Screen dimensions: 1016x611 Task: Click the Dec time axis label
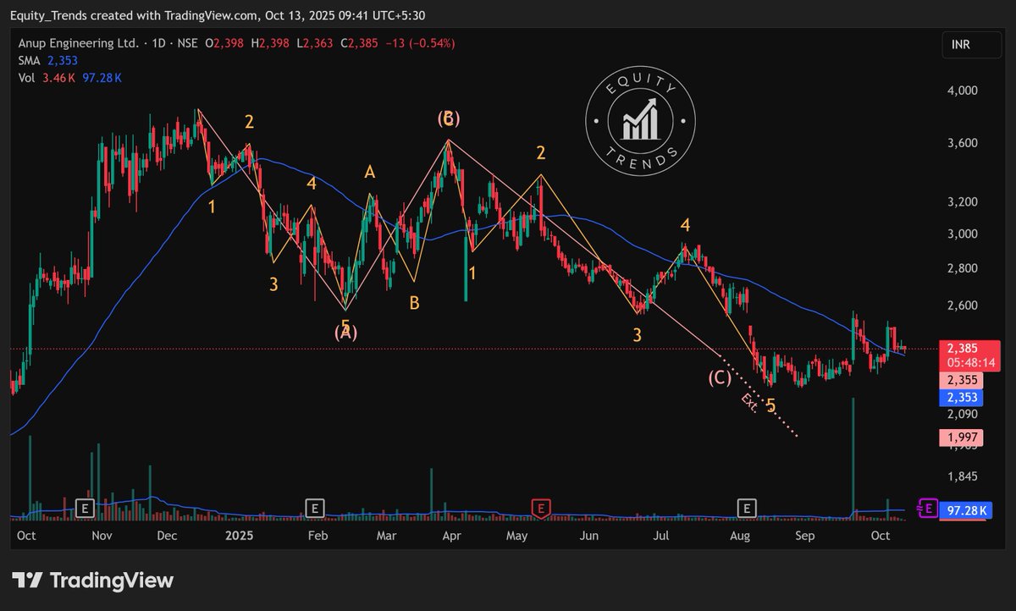point(168,536)
